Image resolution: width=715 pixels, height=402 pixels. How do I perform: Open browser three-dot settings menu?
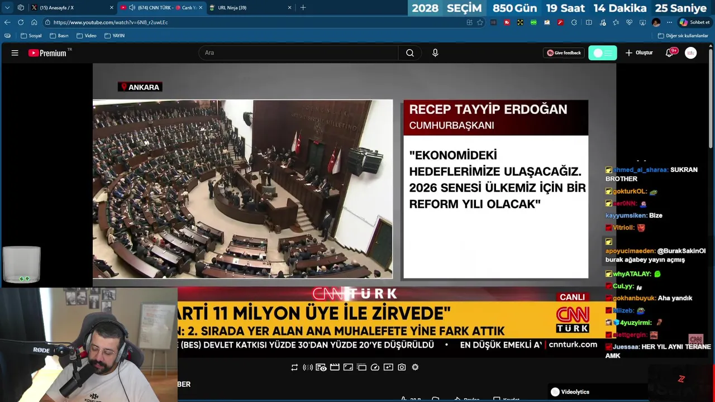[x=669, y=22]
